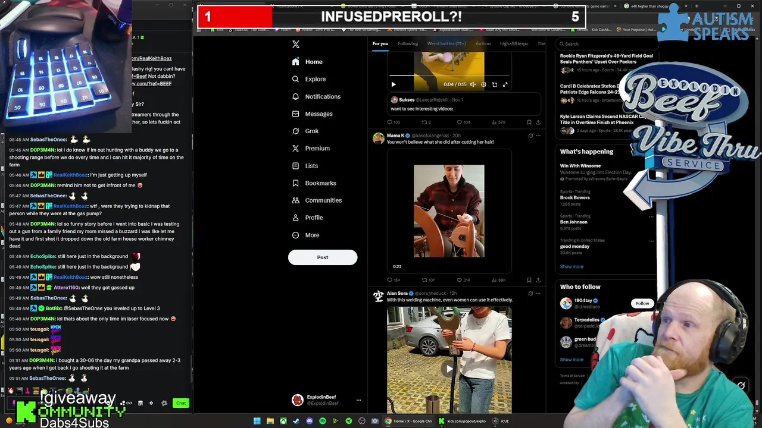Bookmark the Mama K post
The image size is (762, 428).
(x=529, y=280)
